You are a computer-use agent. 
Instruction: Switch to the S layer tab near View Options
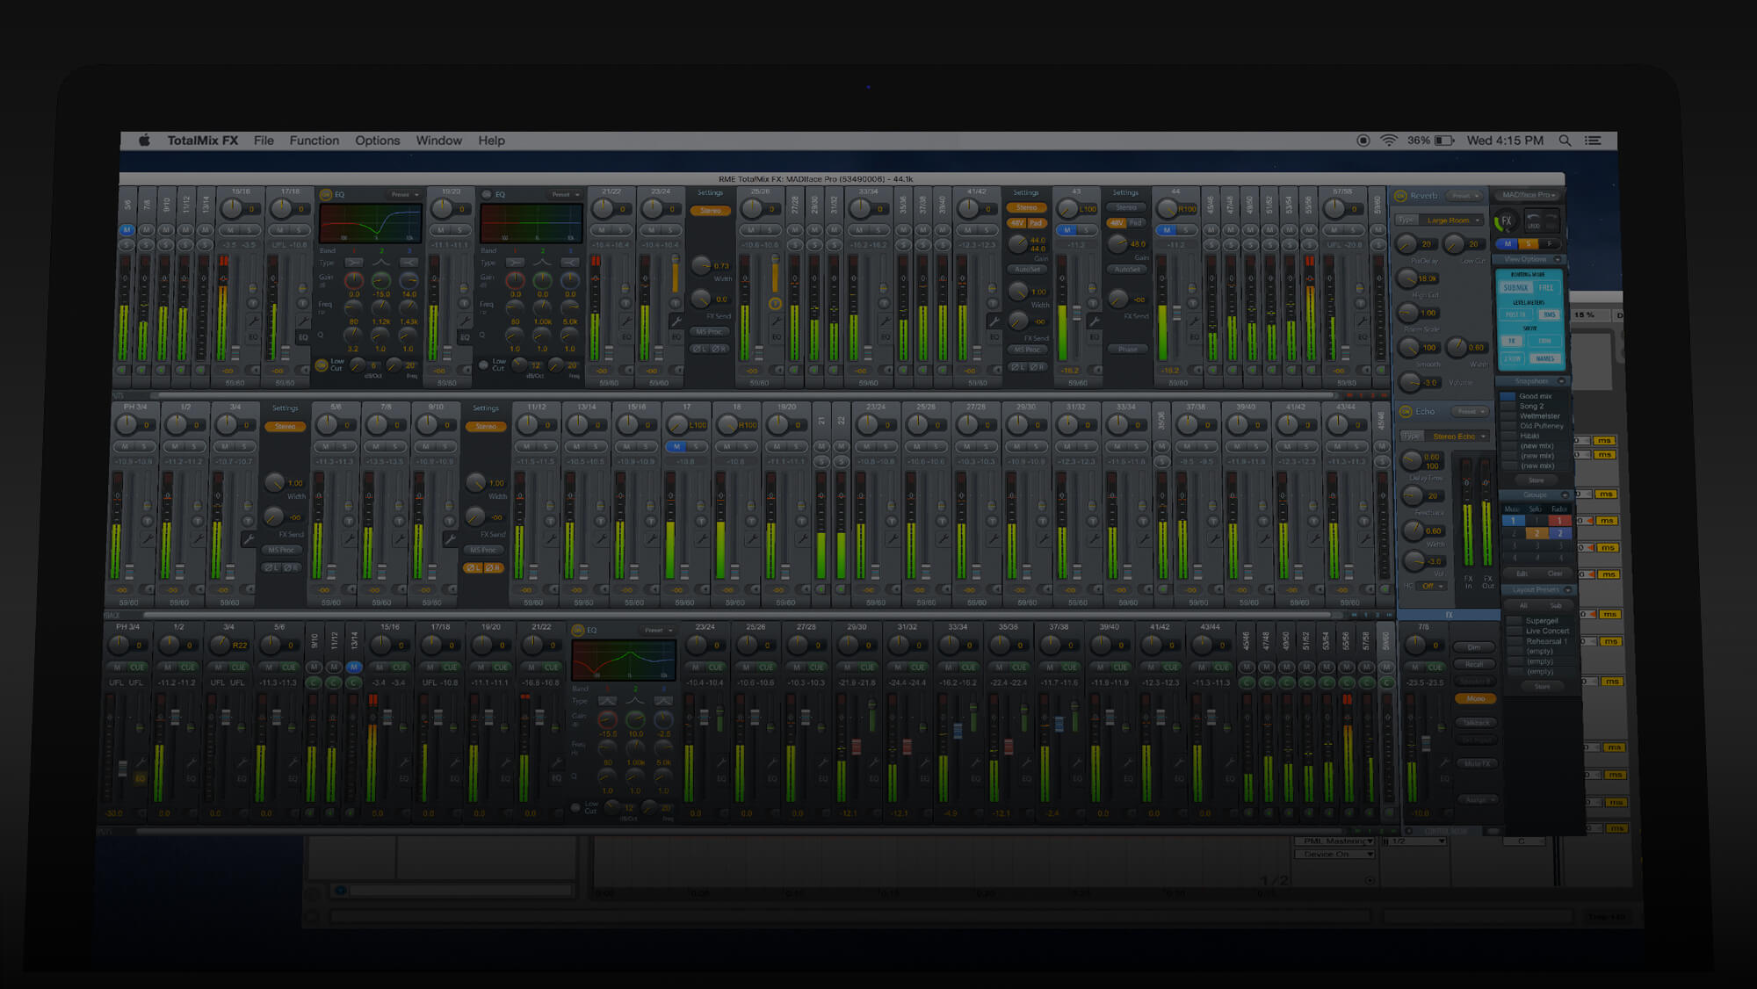(x=1529, y=244)
